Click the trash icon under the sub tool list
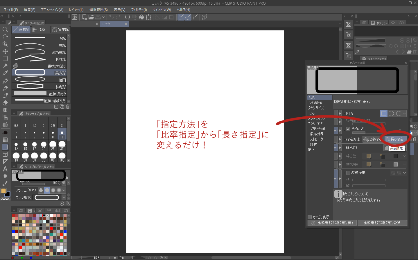This screenshot has width=418, height=260. pos(68,107)
